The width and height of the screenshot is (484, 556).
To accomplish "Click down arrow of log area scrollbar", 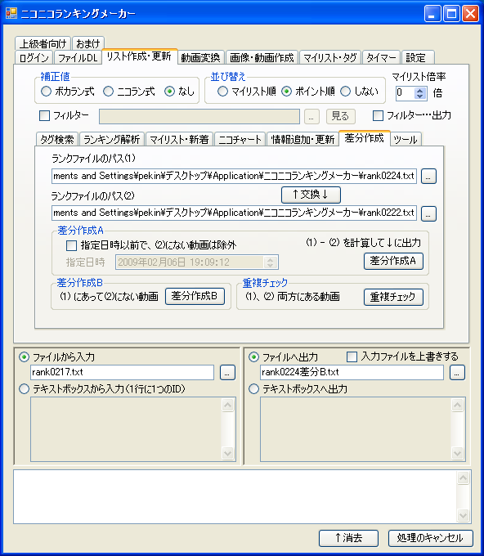I will 463,516.
